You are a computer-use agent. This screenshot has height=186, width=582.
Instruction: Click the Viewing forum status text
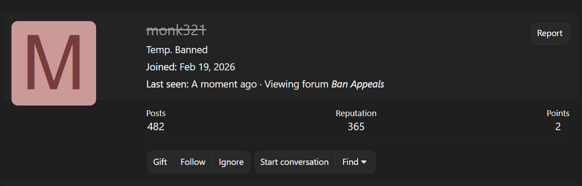[x=297, y=84]
